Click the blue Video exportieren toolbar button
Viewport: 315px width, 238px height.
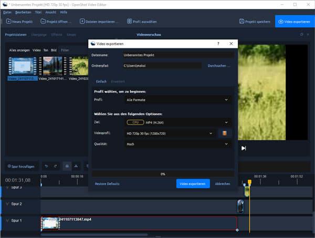295,22
